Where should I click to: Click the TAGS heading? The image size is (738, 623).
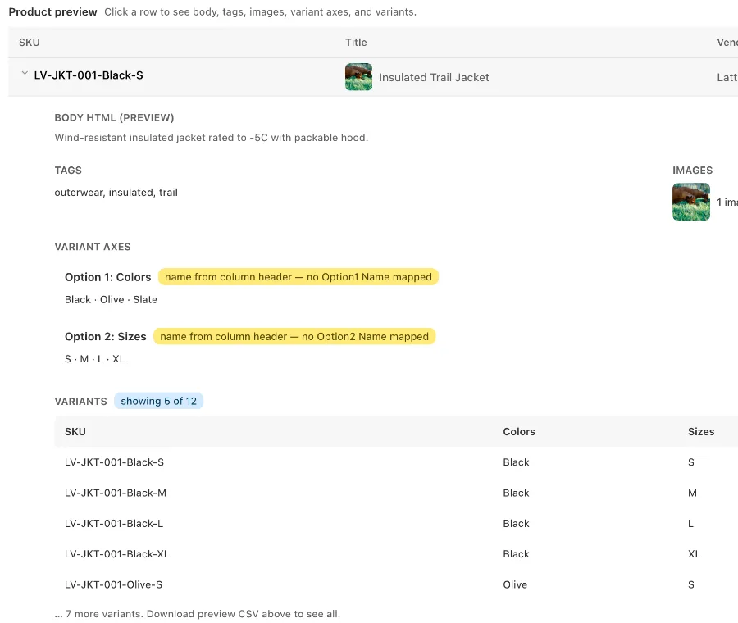(68, 171)
